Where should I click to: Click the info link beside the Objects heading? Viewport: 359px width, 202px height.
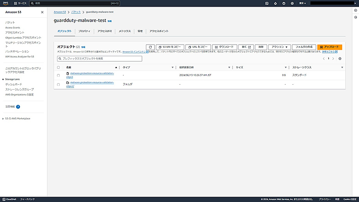[x=83, y=47]
